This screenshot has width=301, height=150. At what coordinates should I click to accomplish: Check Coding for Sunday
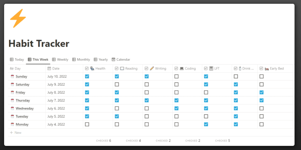176,77
